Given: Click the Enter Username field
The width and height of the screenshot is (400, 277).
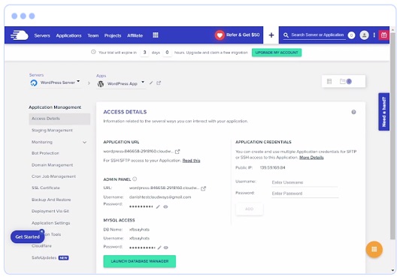Looking at the screenshot, I should pos(305,182).
